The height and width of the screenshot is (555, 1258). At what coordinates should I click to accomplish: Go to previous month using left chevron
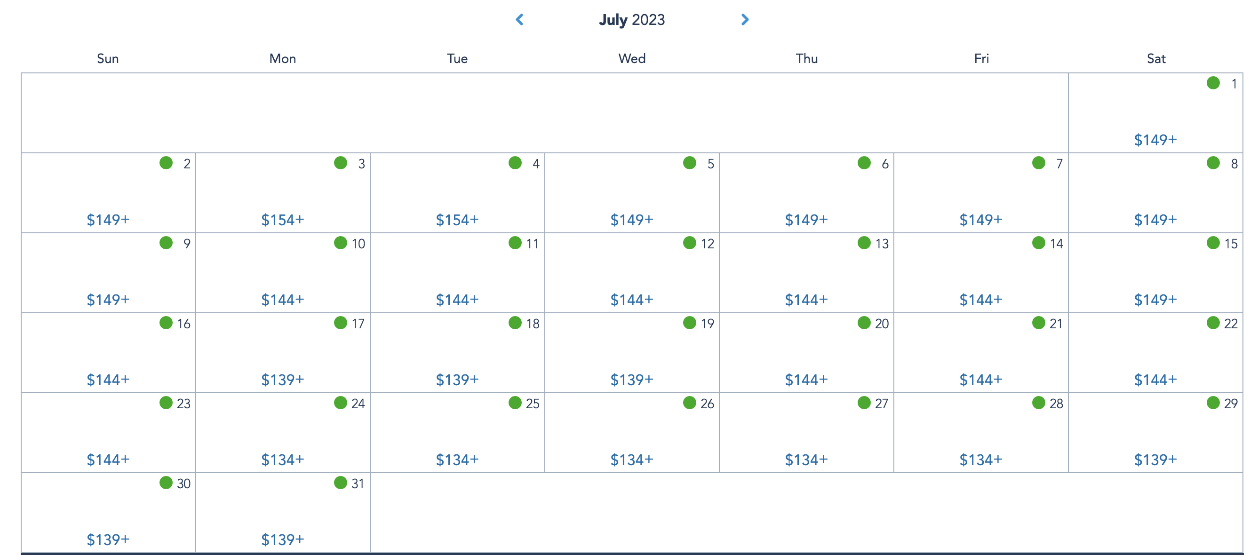click(519, 20)
